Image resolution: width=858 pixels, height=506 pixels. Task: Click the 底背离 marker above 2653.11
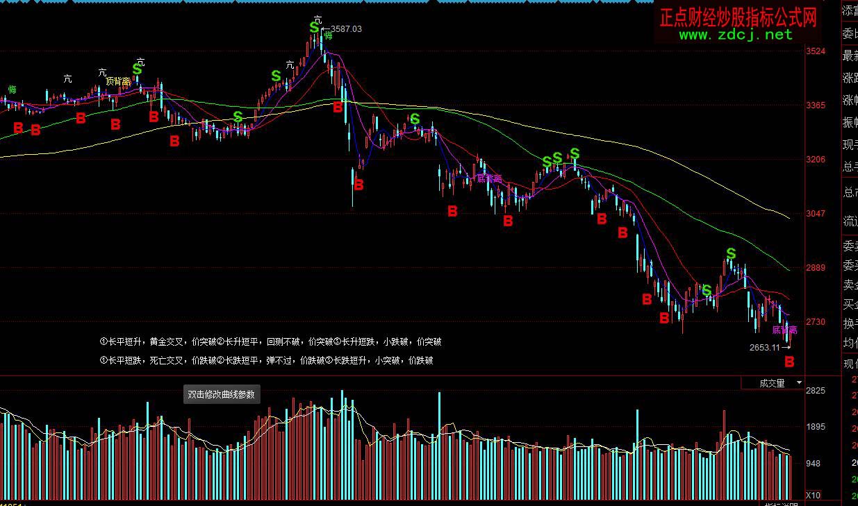click(x=784, y=330)
